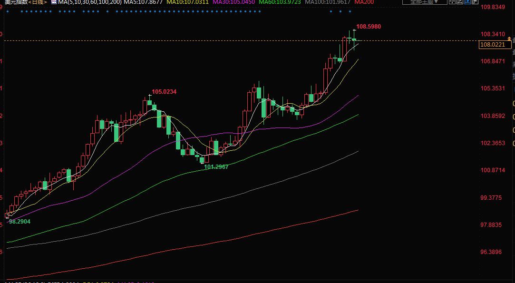The height and width of the screenshot is (283, 515).
Task: Open the 全部主题 dropdown
Action: click(x=421, y=2)
